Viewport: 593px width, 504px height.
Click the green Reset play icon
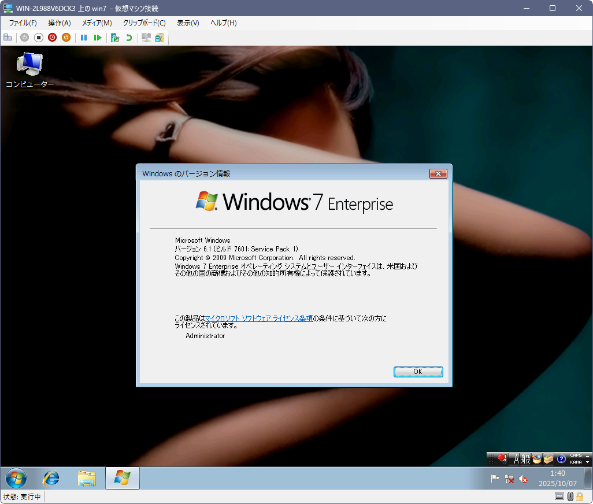[98, 38]
